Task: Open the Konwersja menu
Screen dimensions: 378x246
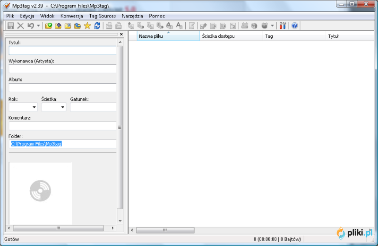Action: pos(72,16)
